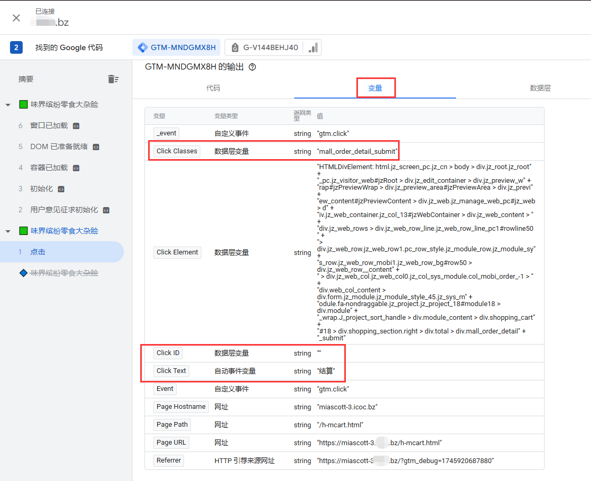
Task: Click the Page URL value ending h-mcart.html
Action: pos(379,443)
